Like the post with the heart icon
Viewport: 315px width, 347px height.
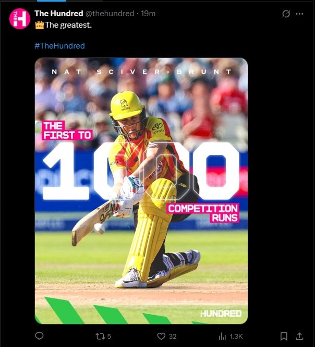click(161, 337)
